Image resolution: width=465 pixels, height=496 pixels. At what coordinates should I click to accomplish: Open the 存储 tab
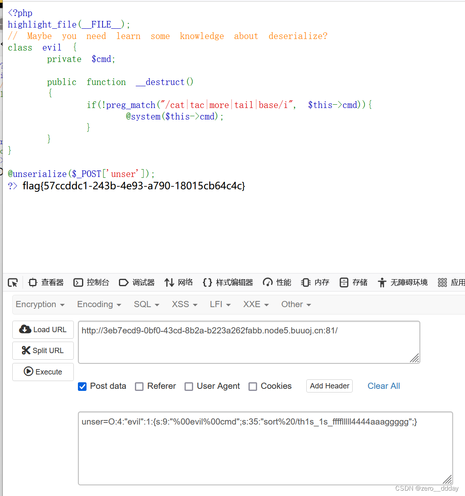[x=353, y=282]
